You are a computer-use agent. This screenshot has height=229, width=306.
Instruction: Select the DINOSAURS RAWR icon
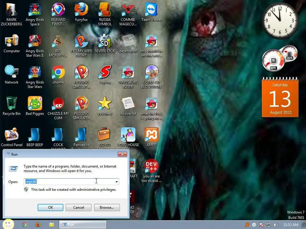[128, 77]
